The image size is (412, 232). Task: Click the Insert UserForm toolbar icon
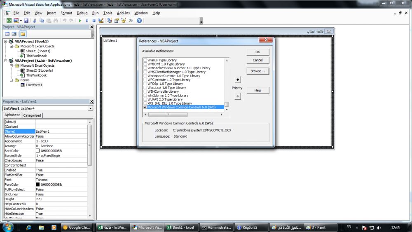click(16, 21)
